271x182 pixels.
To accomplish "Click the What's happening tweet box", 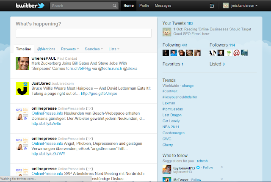I will (84, 33).
